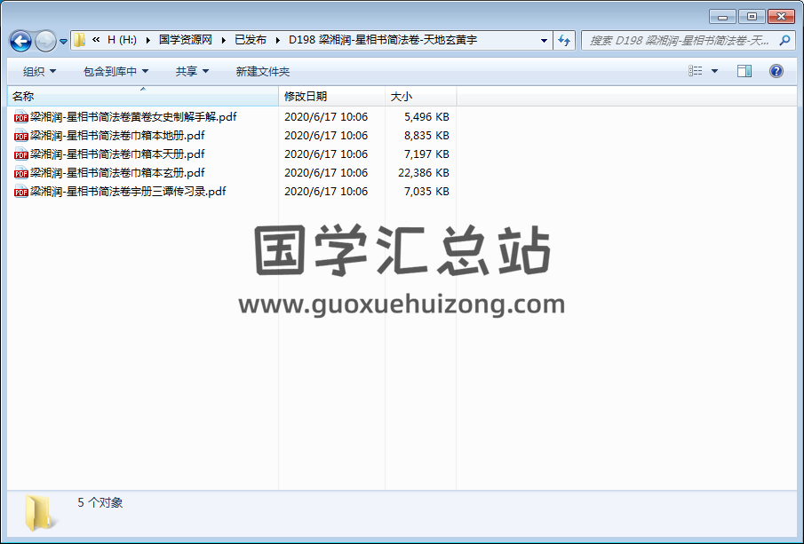Click PDF icon of 巾箱本玄册.pdf

pos(21,173)
